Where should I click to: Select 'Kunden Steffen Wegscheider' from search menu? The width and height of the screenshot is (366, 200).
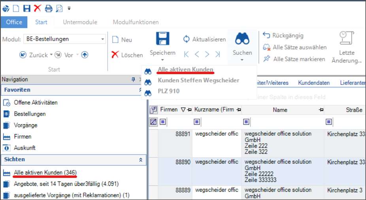click(198, 80)
